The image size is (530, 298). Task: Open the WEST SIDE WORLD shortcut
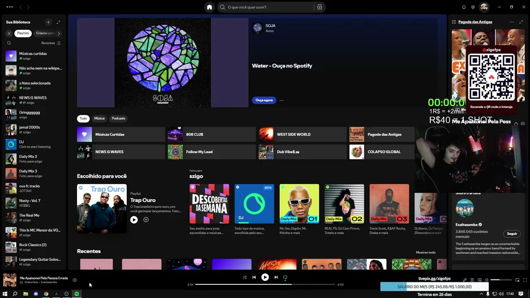pyautogui.click(x=302, y=135)
